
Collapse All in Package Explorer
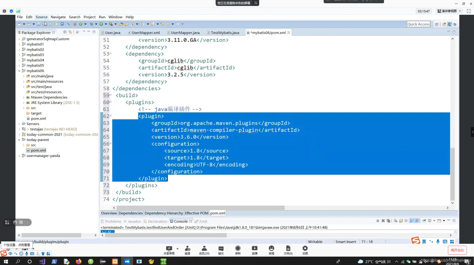(65, 32)
